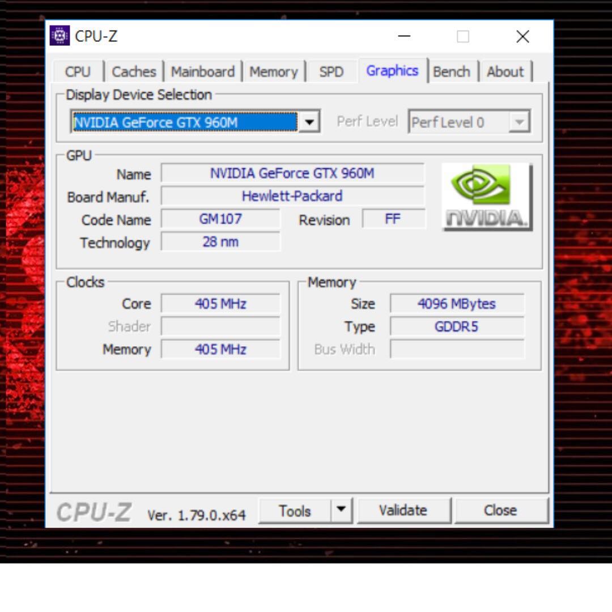Click the empty Bus Width field

click(x=457, y=349)
